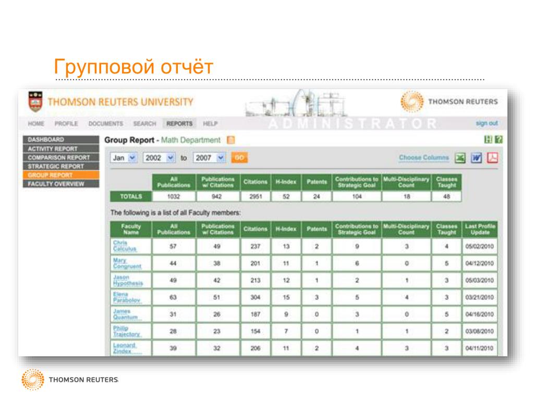
Task: Click Chris Calculus citations value 237
Action: 256,246
